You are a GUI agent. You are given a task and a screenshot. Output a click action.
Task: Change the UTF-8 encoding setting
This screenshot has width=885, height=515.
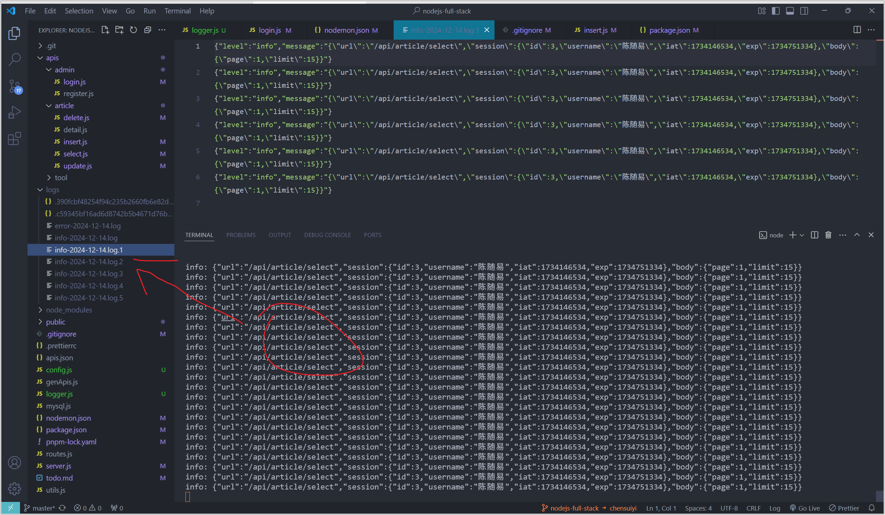729,508
